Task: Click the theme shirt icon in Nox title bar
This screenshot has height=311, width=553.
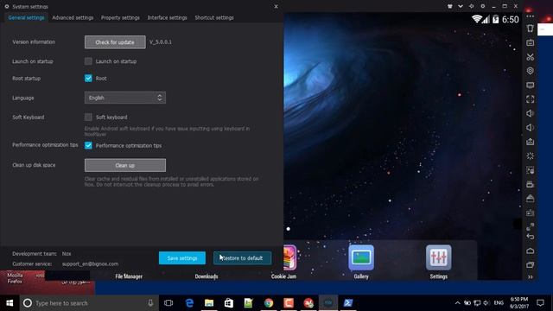Action: 450,6
